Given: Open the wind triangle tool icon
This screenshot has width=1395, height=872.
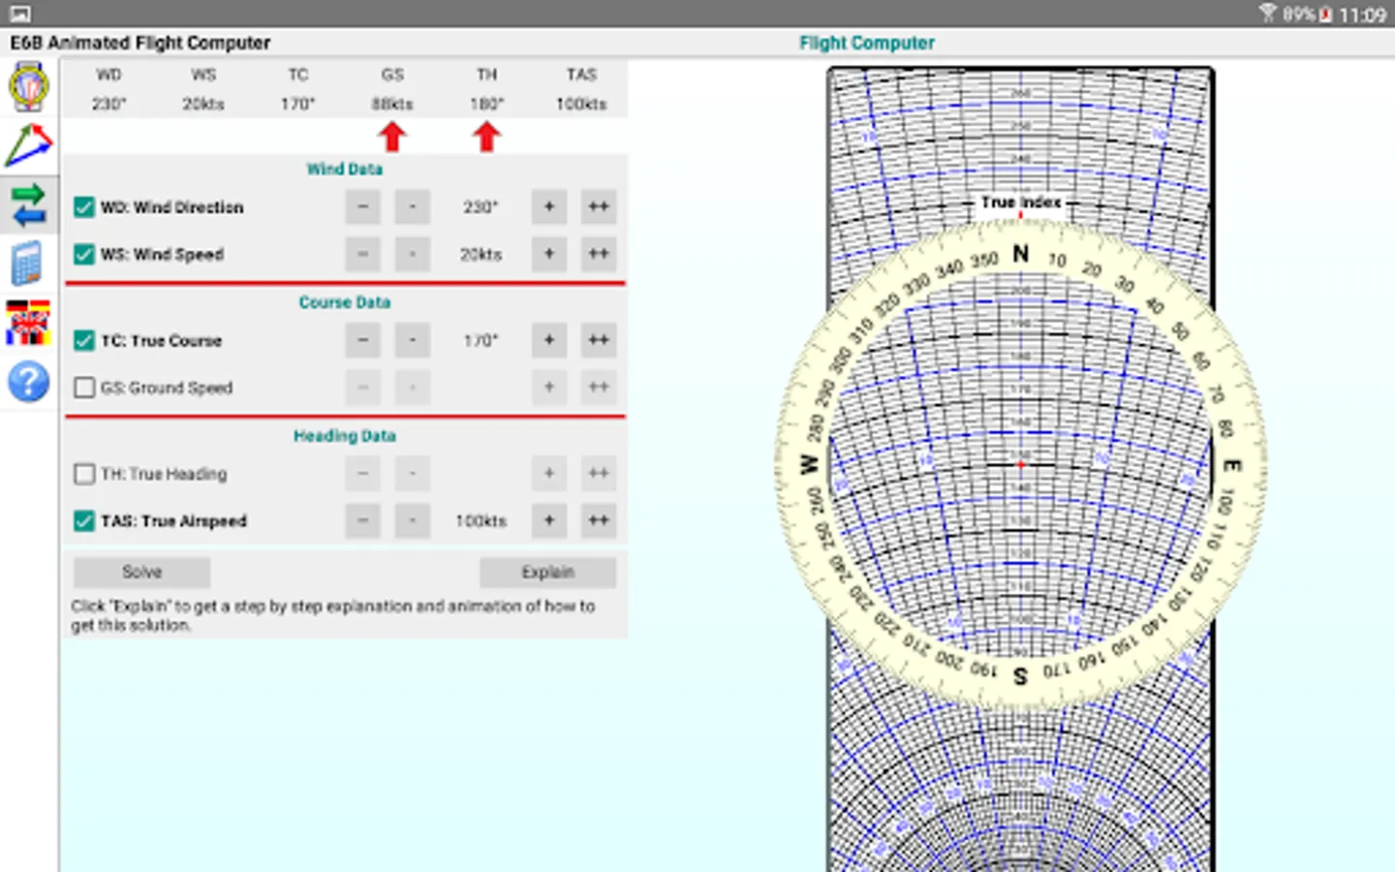Looking at the screenshot, I should 29,145.
